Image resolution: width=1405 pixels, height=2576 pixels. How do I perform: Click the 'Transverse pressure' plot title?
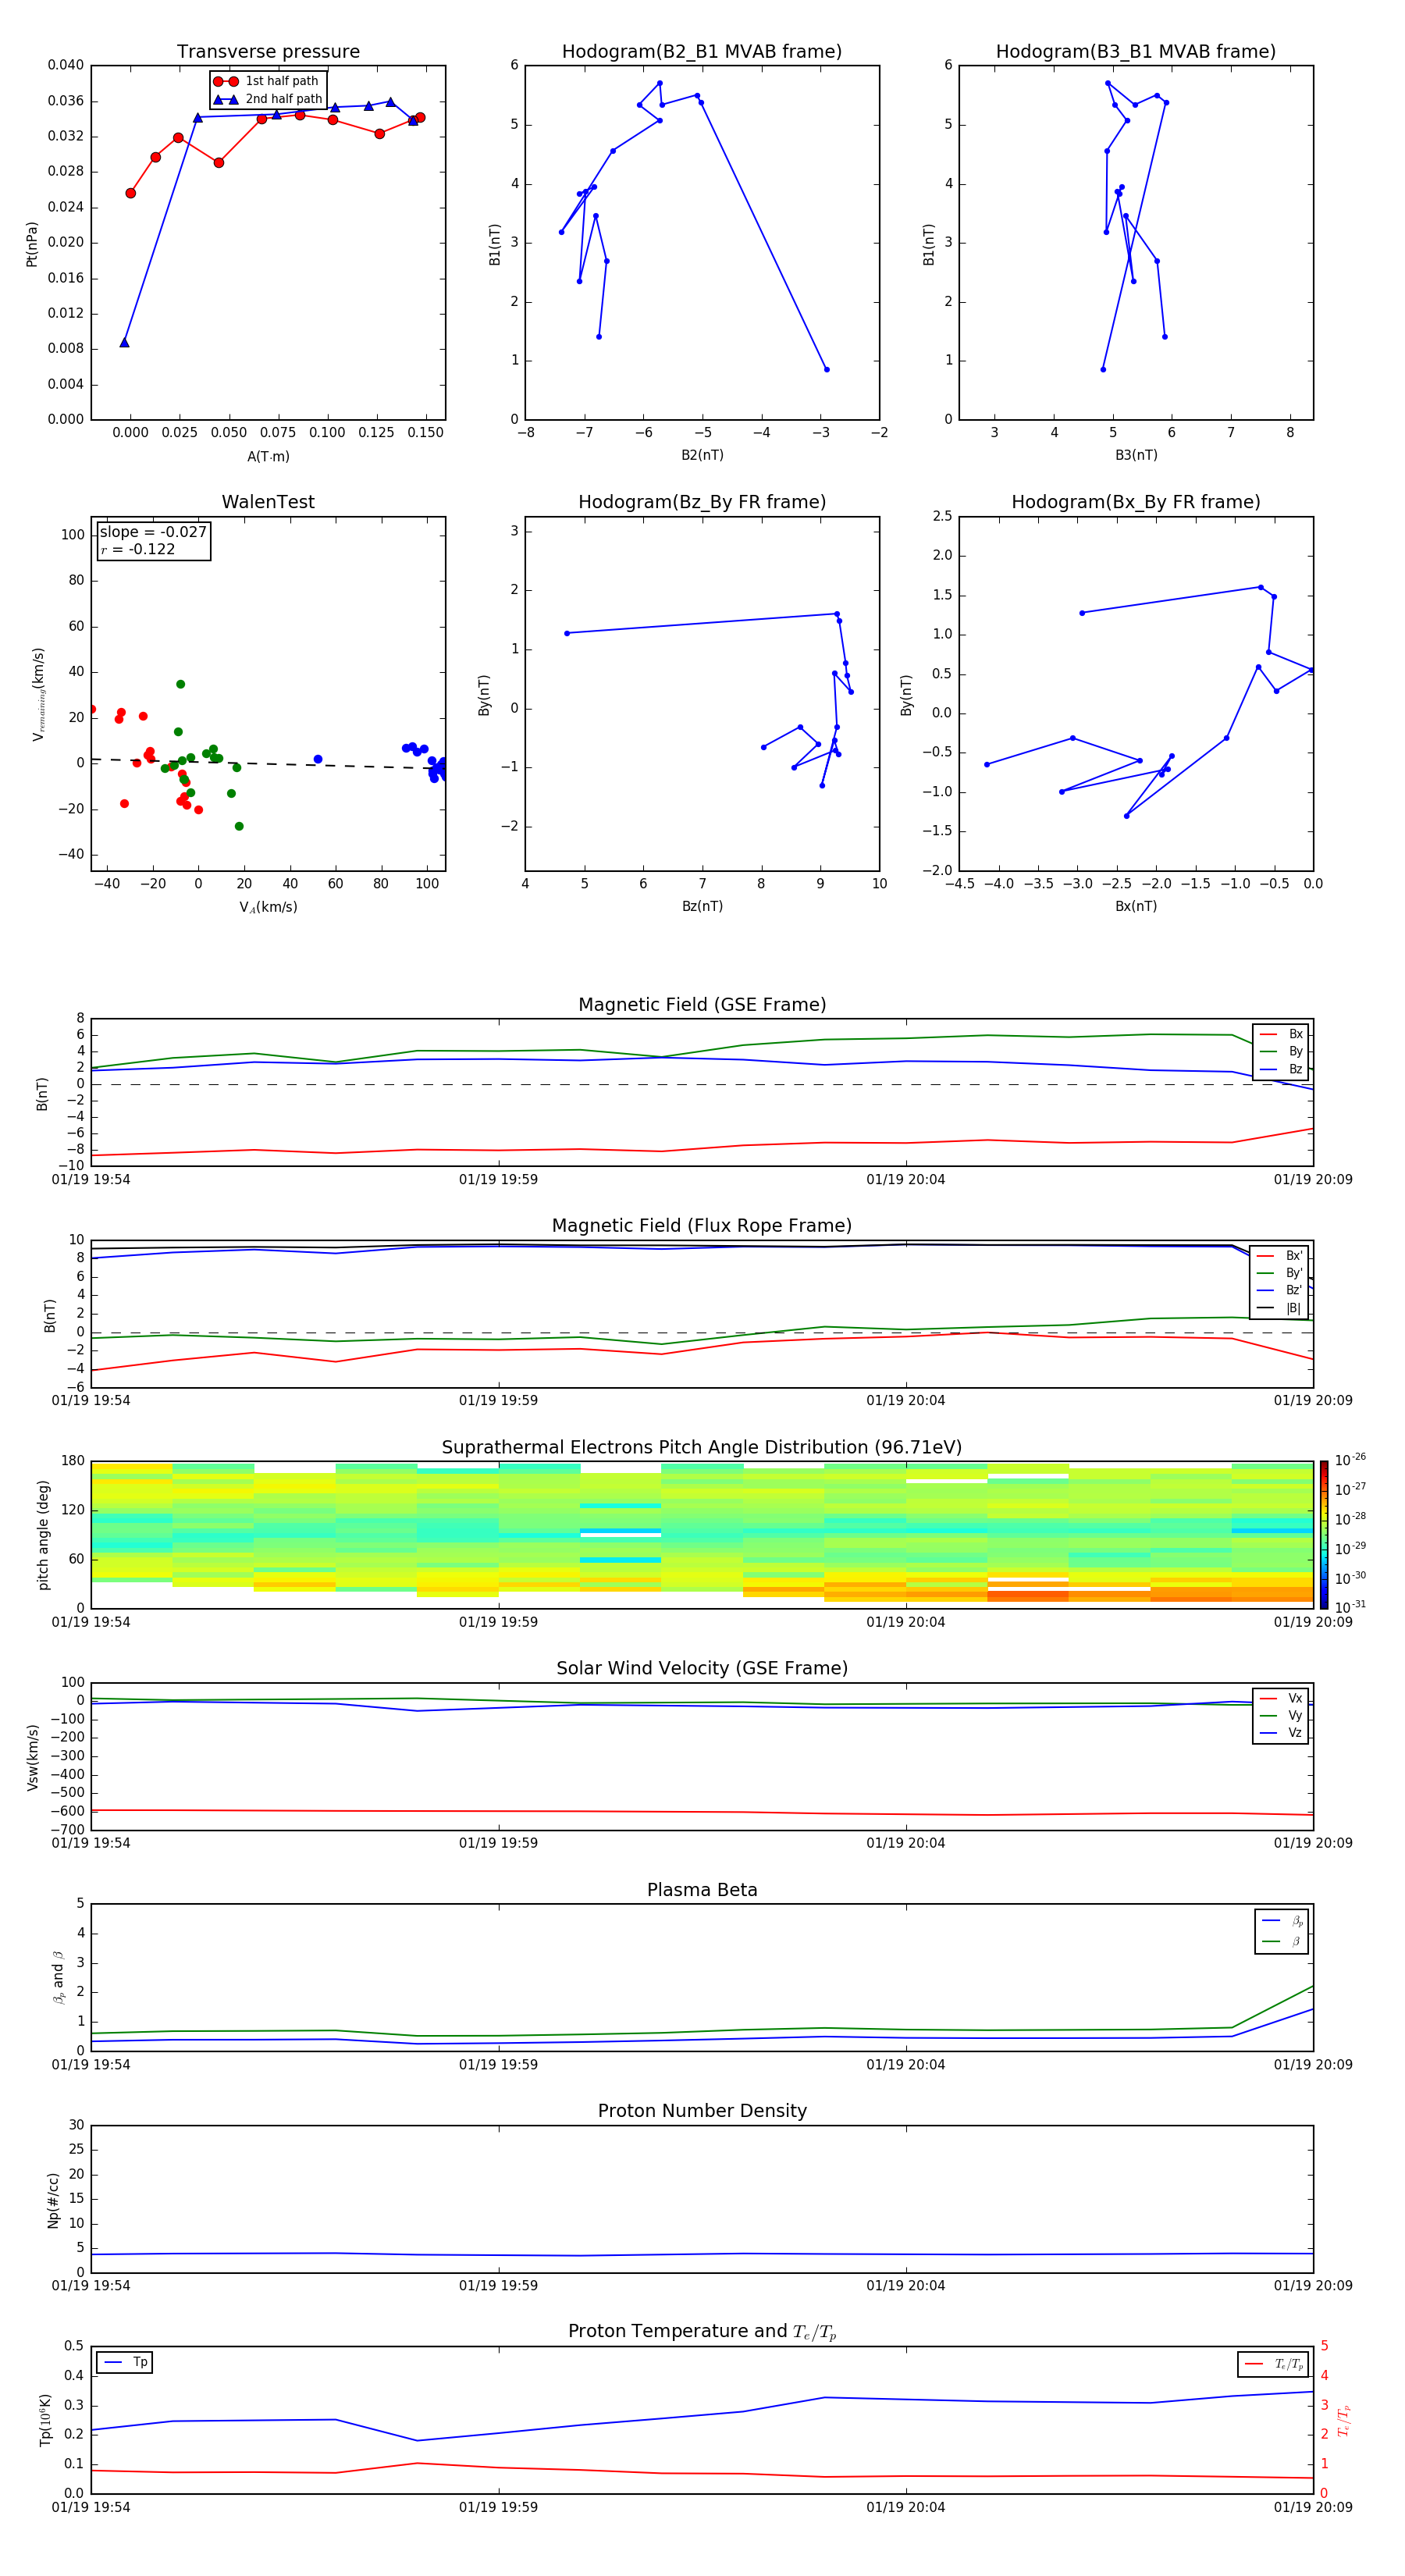[268, 52]
